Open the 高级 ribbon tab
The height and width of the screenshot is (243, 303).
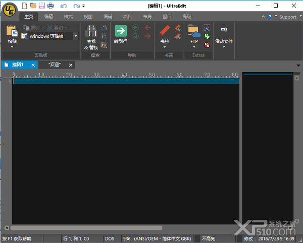click(187, 17)
